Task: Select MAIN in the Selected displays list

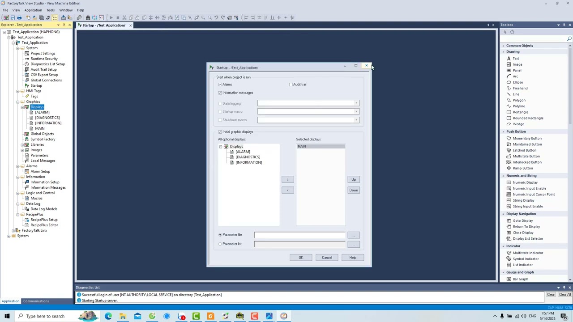Action: [x=321, y=146]
